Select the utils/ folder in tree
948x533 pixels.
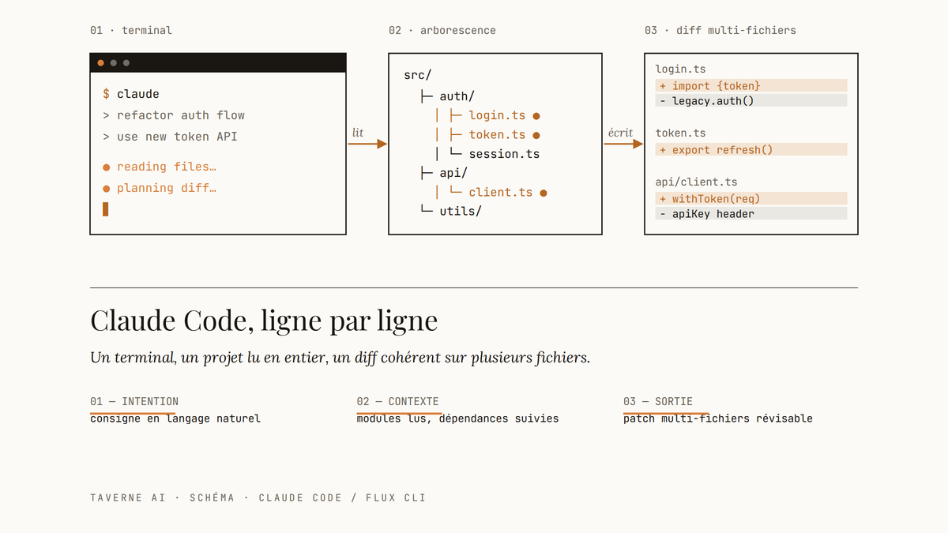[x=461, y=211]
